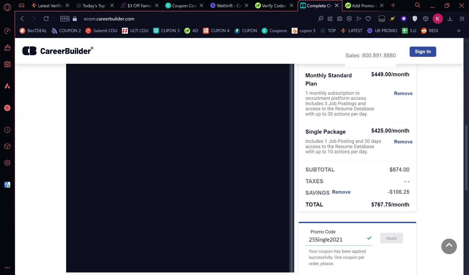
Task: Open the Opera main menu icon
Action: pos(7,7)
